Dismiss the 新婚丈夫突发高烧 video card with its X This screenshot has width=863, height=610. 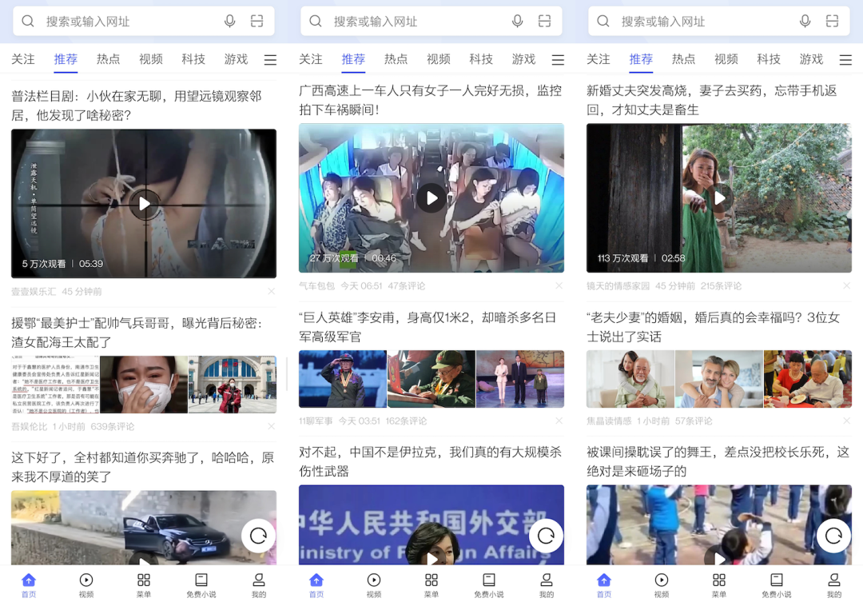click(846, 285)
